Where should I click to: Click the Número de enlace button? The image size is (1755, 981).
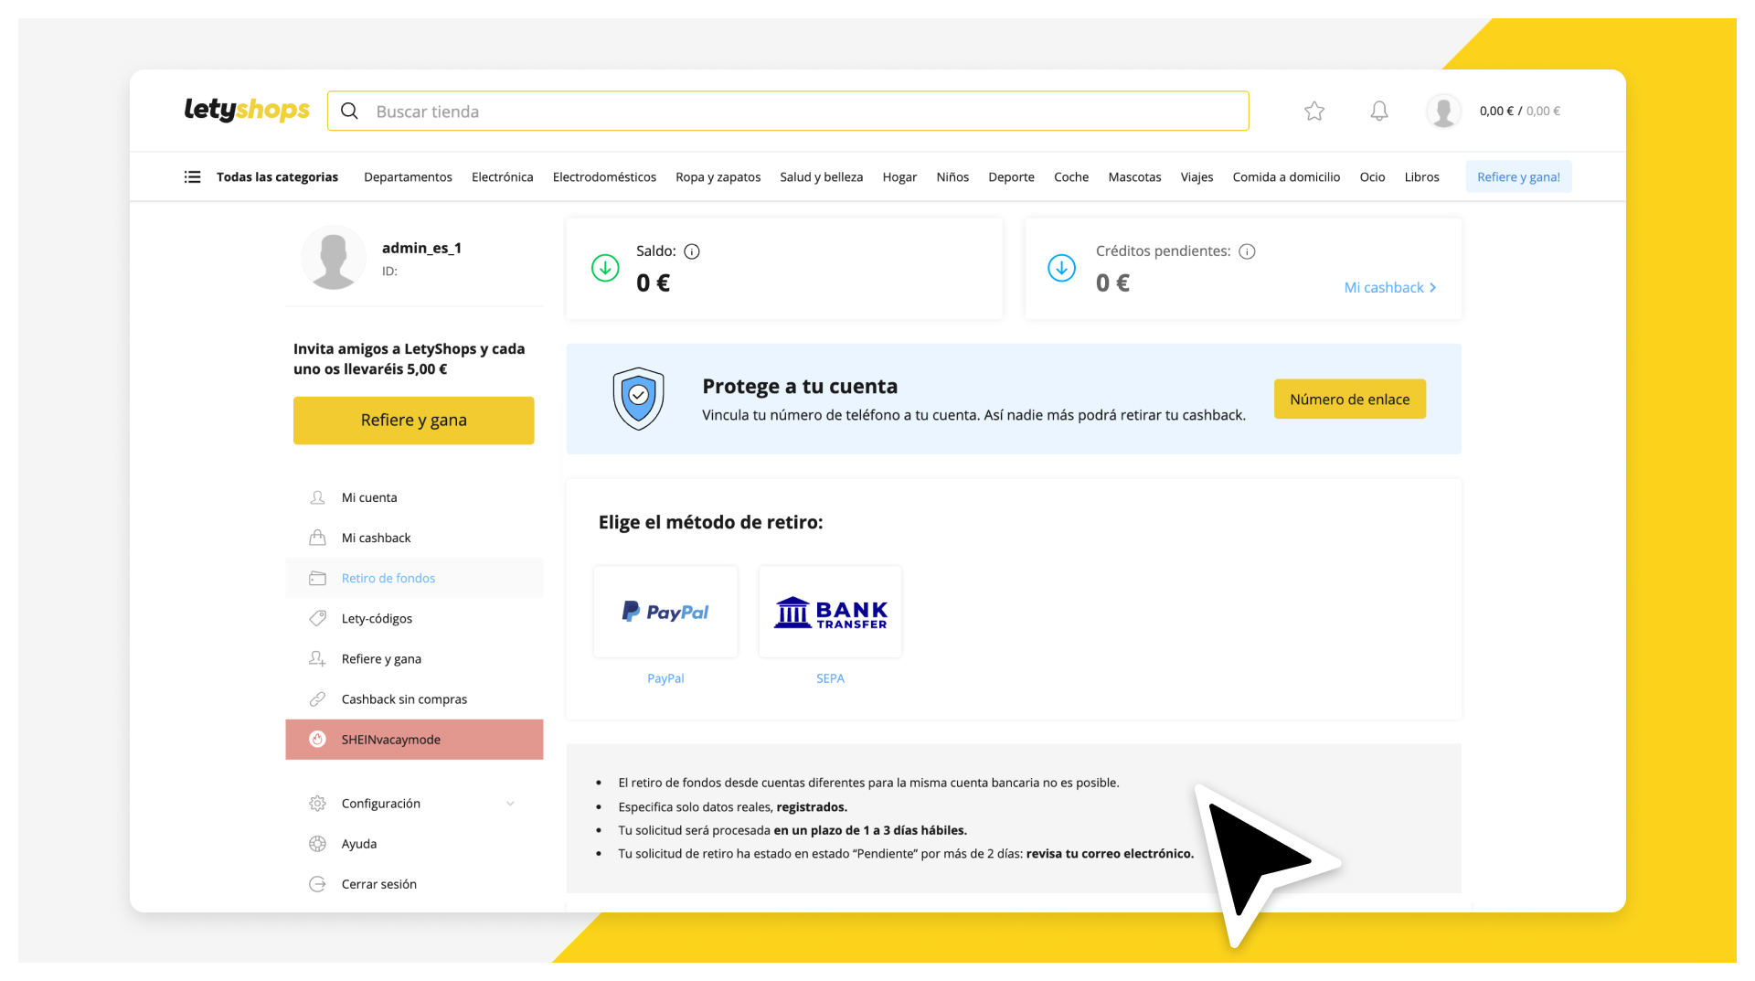tap(1349, 399)
